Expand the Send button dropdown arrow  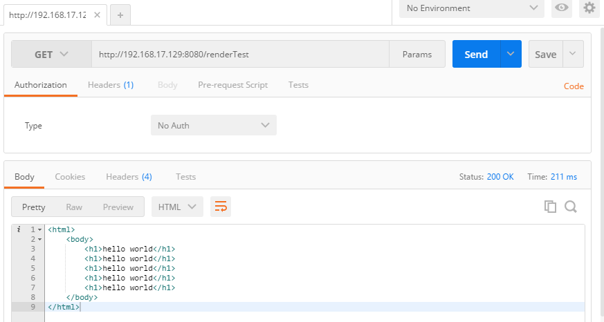(x=511, y=54)
